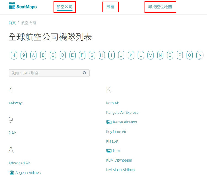The image size is (207, 176).
Task: Open the Advanced Air airline link
Action: point(19,163)
